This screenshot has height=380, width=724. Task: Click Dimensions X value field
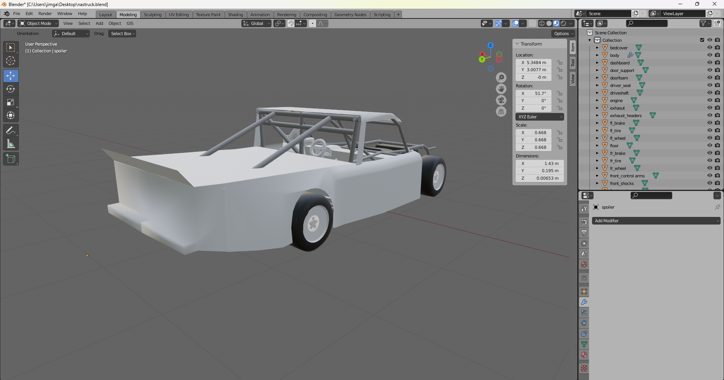click(x=540, y=163)
